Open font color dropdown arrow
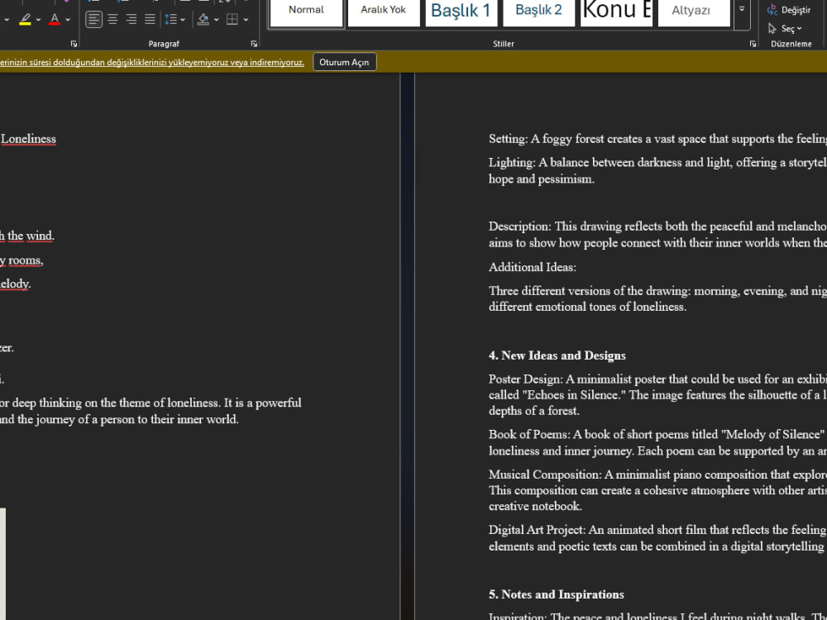Screen dimensions: 827x620 68,20
